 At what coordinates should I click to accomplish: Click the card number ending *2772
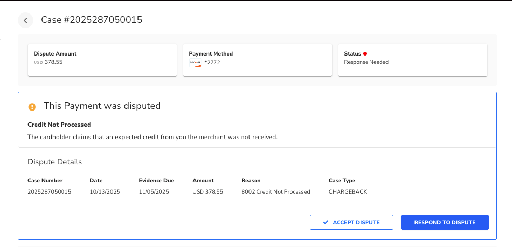(x=213, y=63)
